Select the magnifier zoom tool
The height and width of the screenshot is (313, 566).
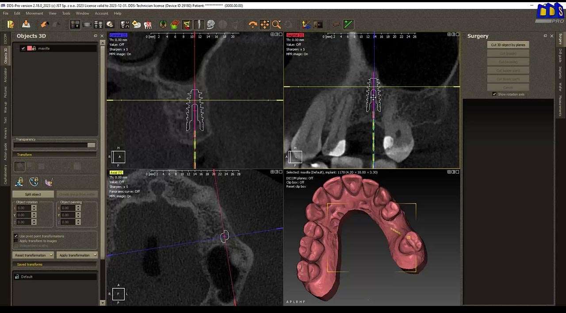[x=276, y=25]
